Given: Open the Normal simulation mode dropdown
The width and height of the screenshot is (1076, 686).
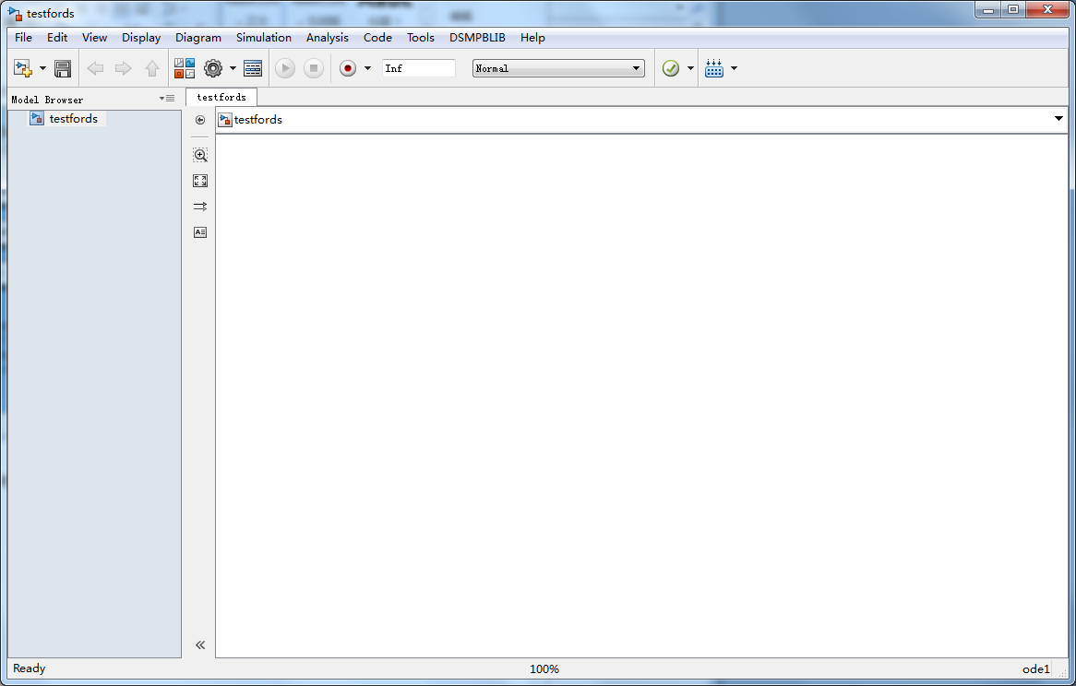Looking at the screenshot, I should (558, 68).
